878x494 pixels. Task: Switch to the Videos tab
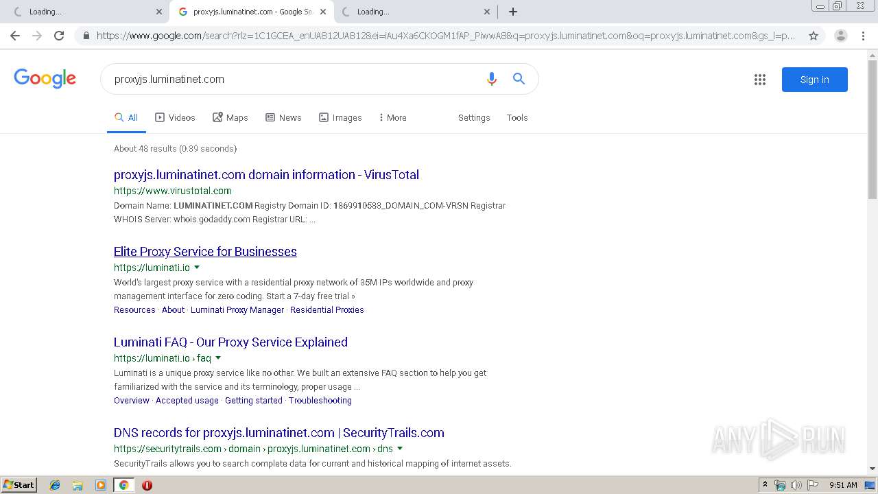pos(175,117)
